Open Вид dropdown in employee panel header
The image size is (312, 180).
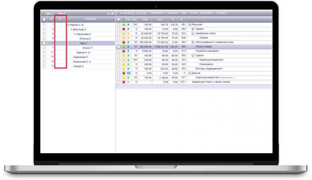[62, 13]
